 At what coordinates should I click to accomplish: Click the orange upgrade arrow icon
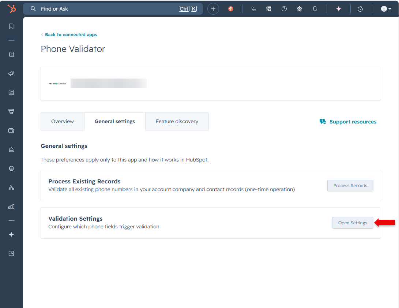click(x=230, y=9)
